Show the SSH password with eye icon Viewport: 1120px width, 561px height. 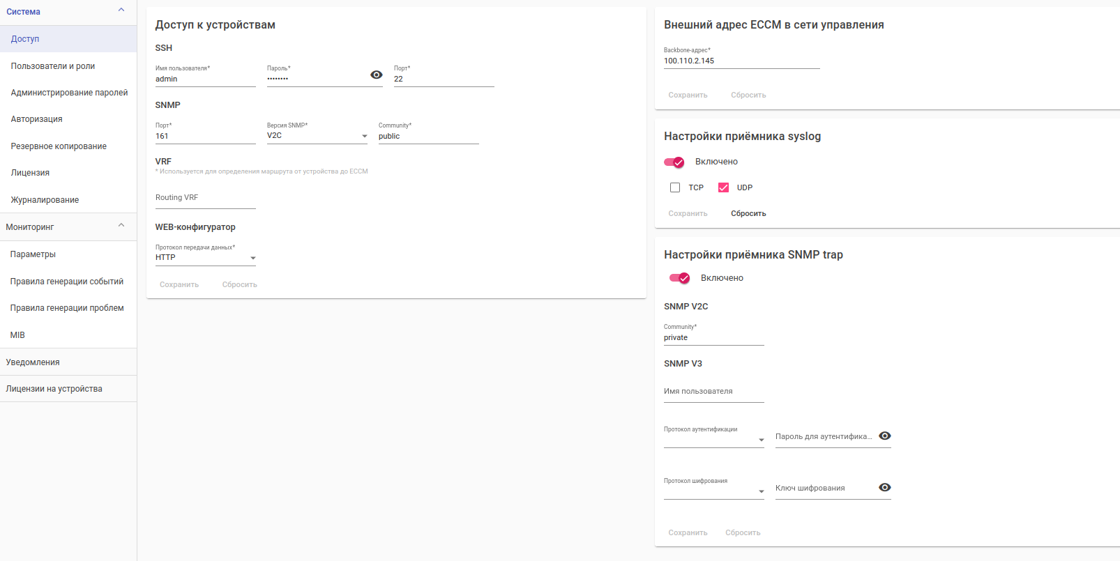[x=377, y=75]
